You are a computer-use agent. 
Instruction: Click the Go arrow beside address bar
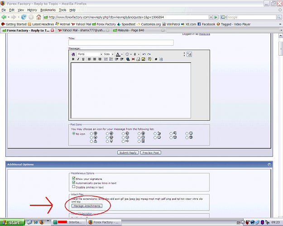tap(216, 17)
